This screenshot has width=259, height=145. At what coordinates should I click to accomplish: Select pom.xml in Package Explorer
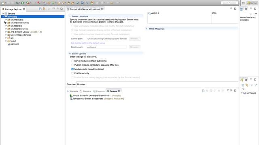click(x=15, y=44)
